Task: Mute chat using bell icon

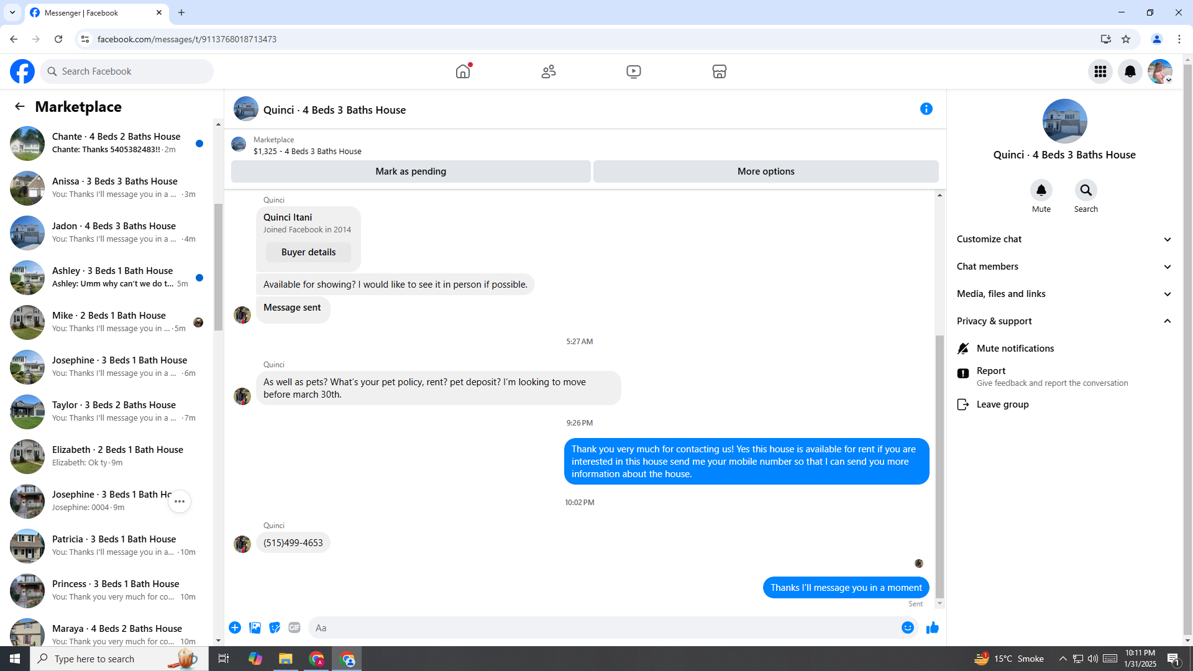Action: click(1041, 190)
